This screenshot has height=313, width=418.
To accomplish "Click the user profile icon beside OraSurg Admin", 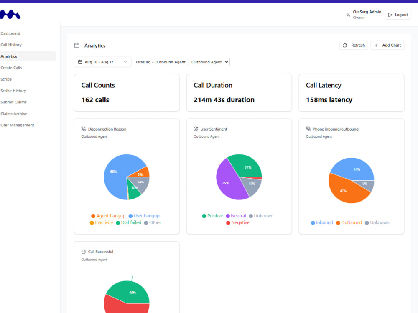I will pos(348,15).
